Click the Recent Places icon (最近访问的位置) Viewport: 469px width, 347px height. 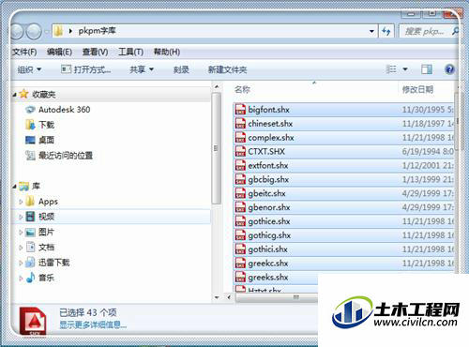click(30, 155)
